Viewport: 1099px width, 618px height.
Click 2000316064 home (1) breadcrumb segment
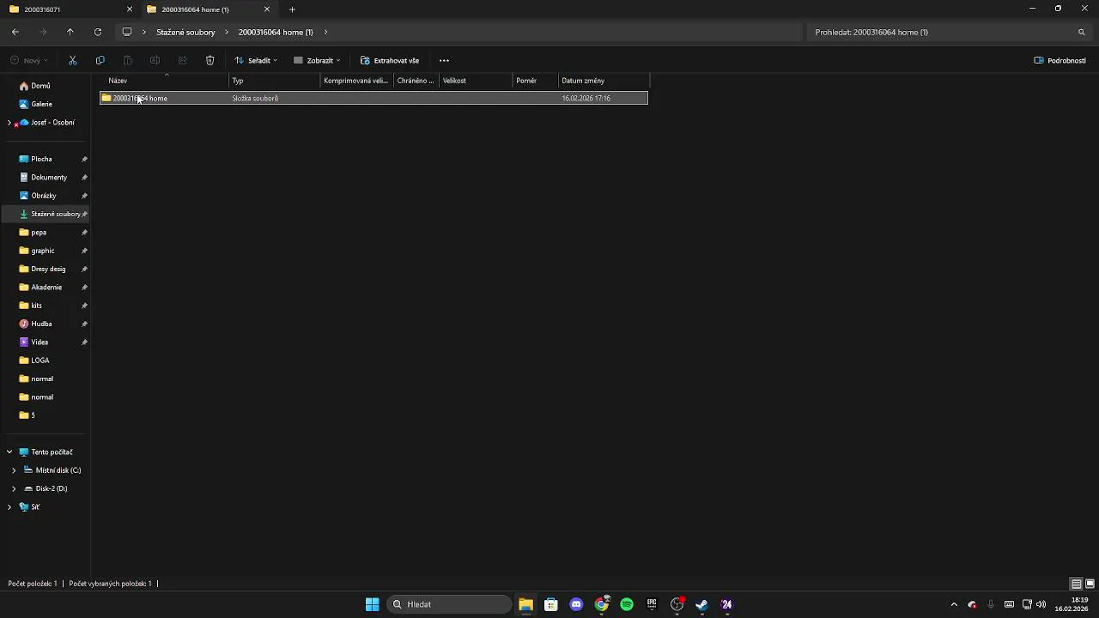[276, 32]
